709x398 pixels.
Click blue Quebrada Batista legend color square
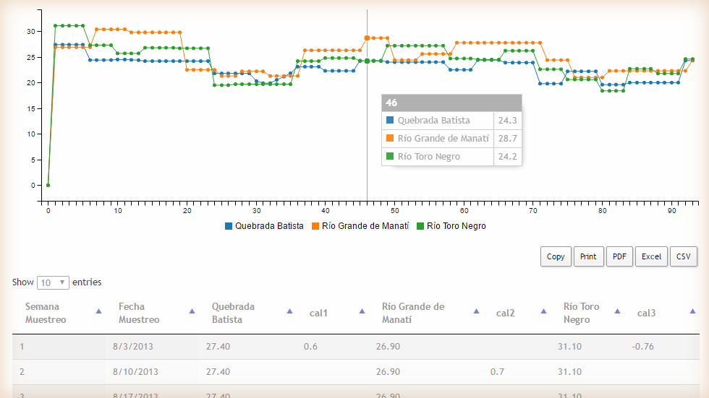(x=229, y=226)
